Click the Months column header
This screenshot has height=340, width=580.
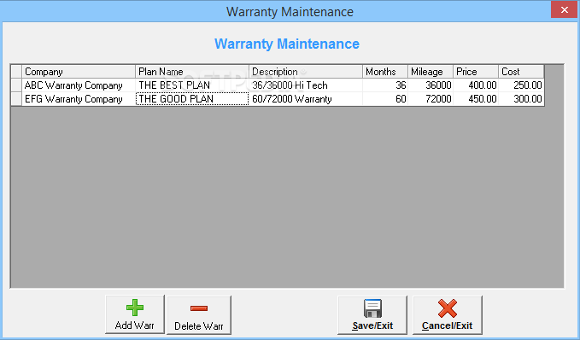coord(385,72)
